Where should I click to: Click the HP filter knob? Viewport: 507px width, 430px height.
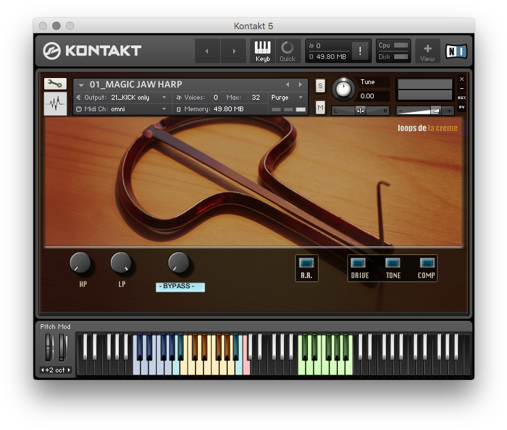pos(80,263)
